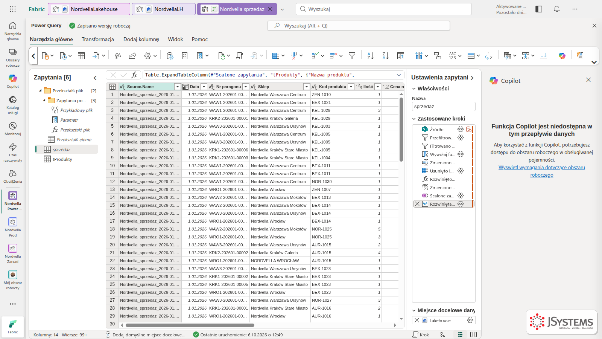Click Dodaj domyślne miejsce docelowe in status bar
Viewport: 602px width, 339px height.
pos(145,334)
